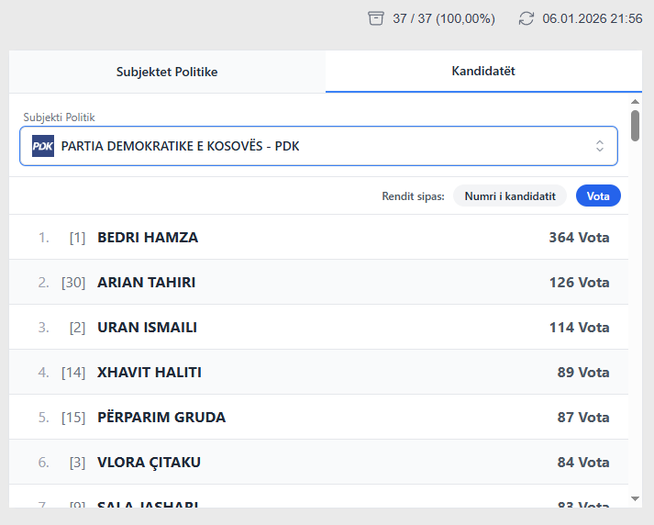654x525 pixels.
Task: Open the Subjekti Politik party dropdown
Action: (x=318, y=146)
